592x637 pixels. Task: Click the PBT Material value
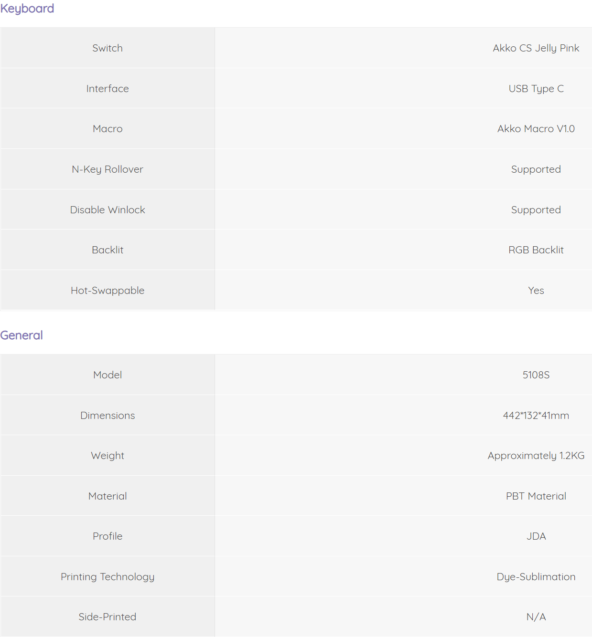(536, 496)
